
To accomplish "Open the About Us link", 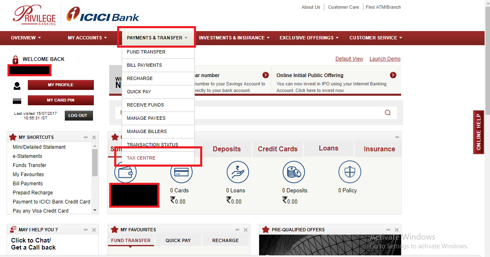I will [311, 7].
